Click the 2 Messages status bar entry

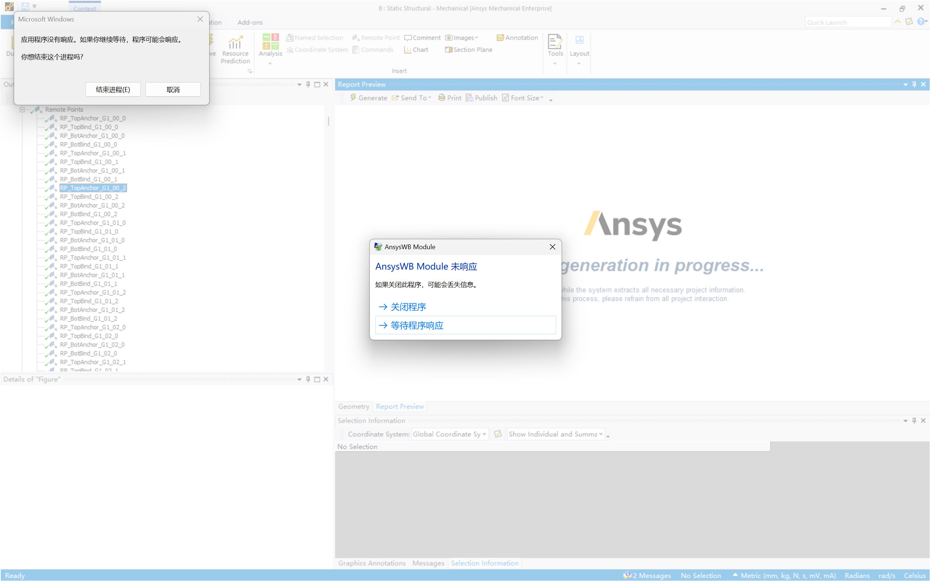tap(647, 575)
